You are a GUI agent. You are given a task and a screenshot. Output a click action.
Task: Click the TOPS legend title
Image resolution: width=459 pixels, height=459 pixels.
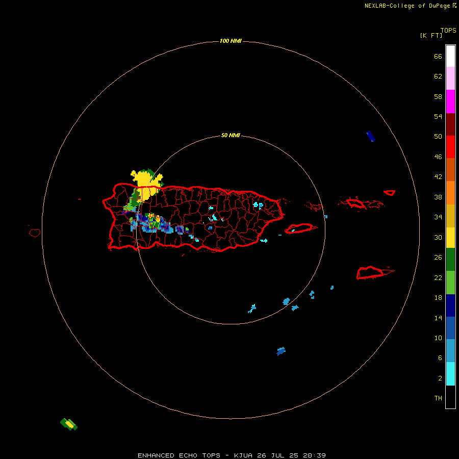448,31
